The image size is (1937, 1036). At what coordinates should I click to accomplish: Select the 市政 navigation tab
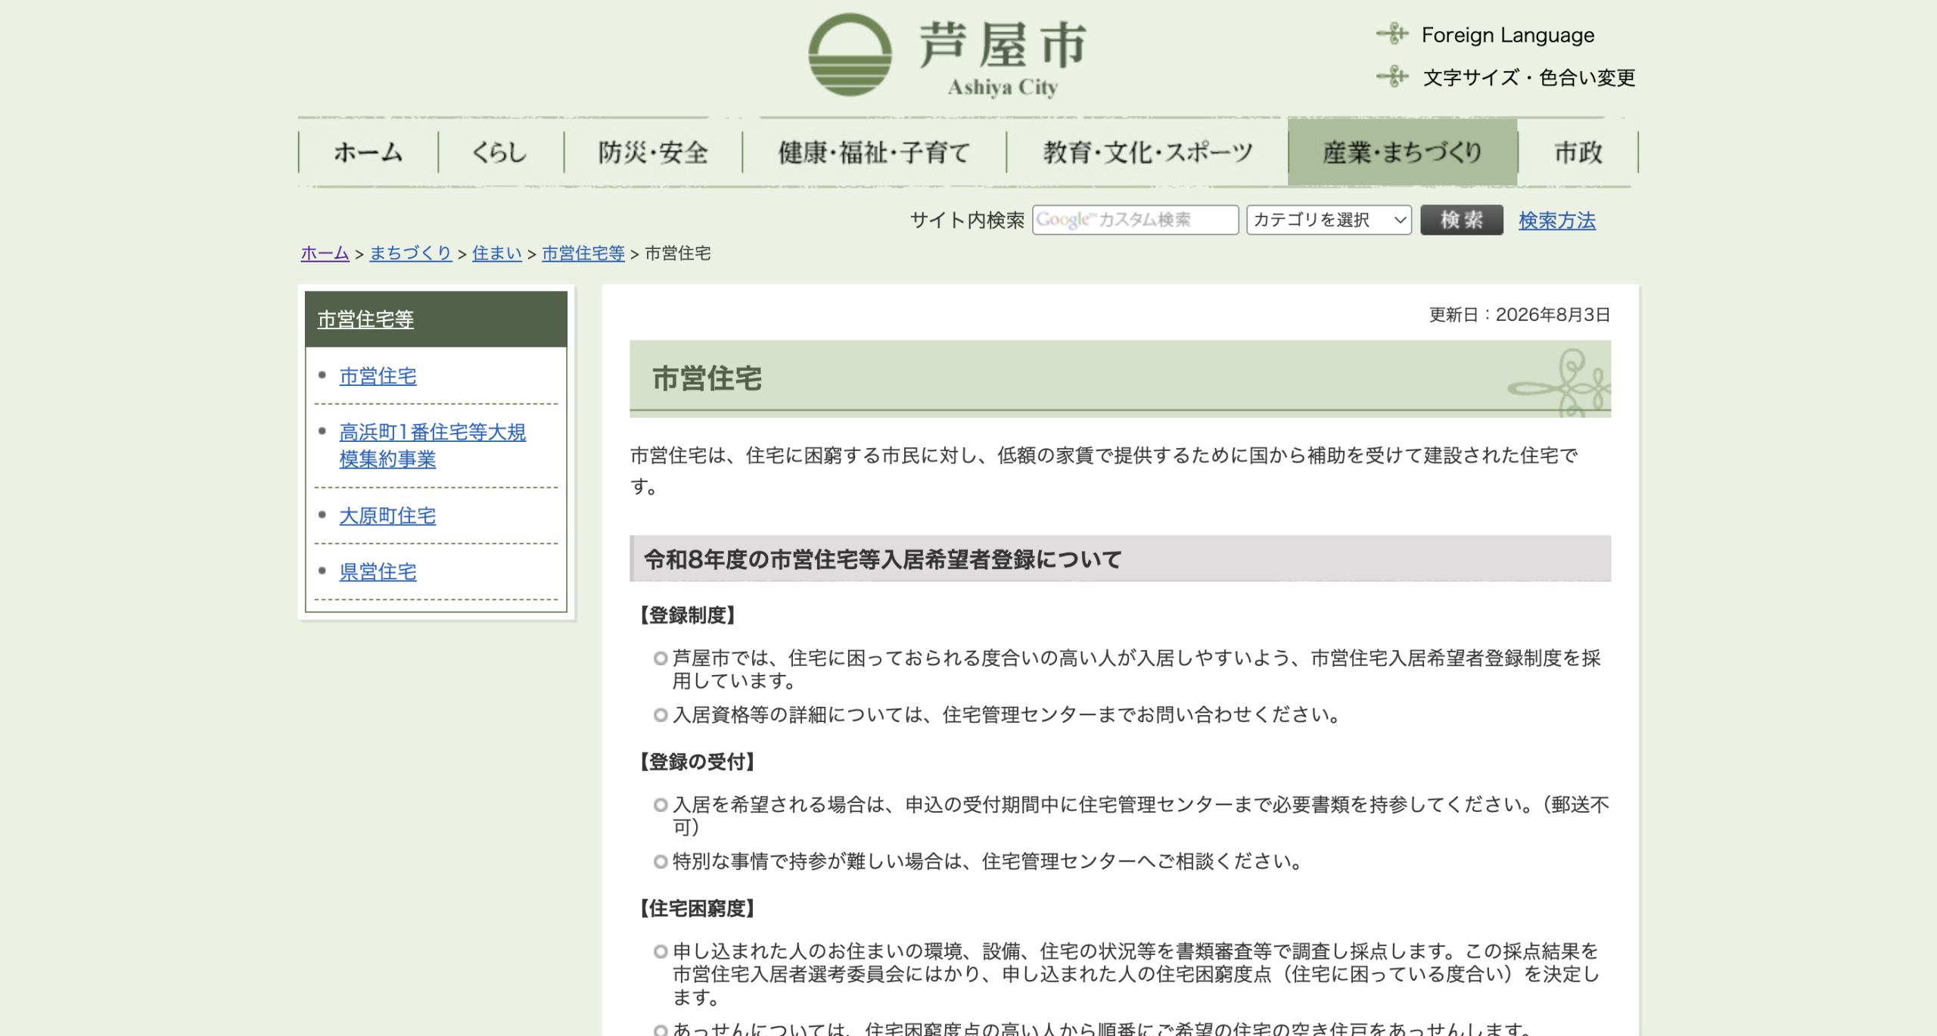[1578, 152]
